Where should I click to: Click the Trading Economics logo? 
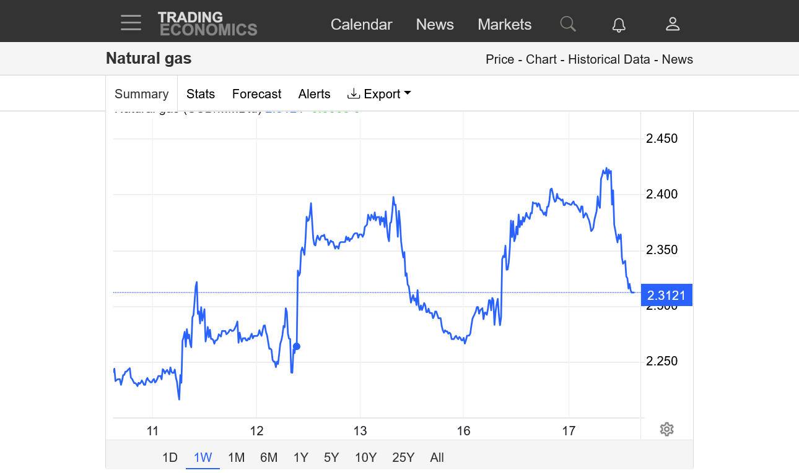[x=207, y=23]
